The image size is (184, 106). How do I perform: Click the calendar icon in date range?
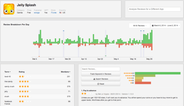(x=153, y=26)
